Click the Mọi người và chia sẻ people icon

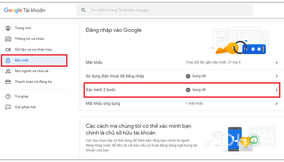pyautogui.click(x=8, y=71)
